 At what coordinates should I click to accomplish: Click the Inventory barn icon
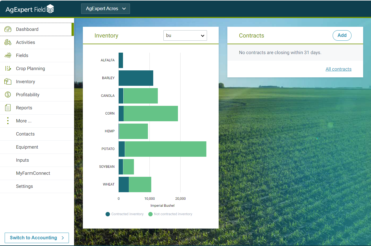click(x=8, y=82)
